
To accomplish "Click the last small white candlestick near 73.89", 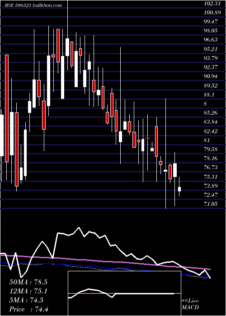I will (x=179, y=189).
